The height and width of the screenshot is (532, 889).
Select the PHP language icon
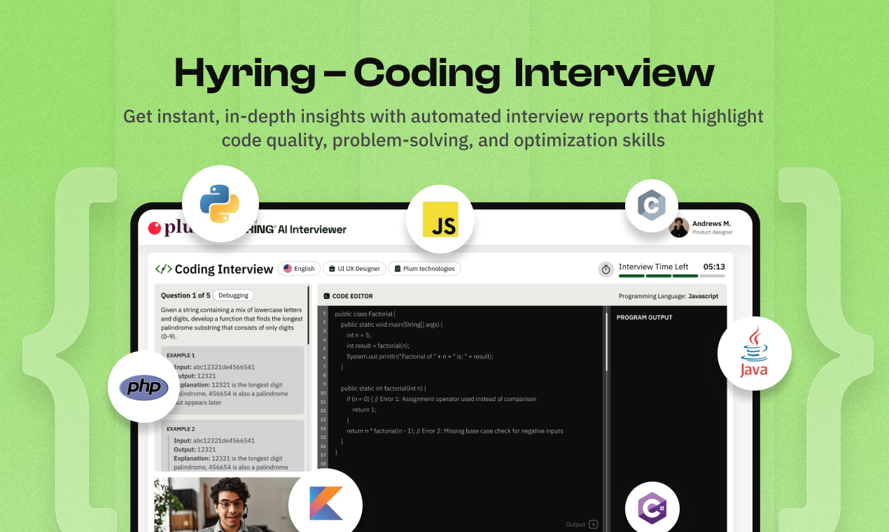click(x=143, y=387)
